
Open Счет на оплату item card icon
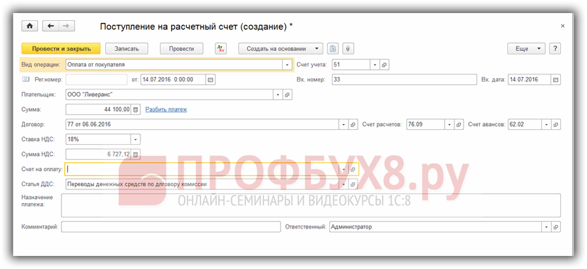point(353,169)
